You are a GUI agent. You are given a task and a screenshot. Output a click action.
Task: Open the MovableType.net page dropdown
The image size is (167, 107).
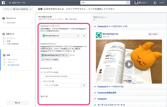(60, 36)
